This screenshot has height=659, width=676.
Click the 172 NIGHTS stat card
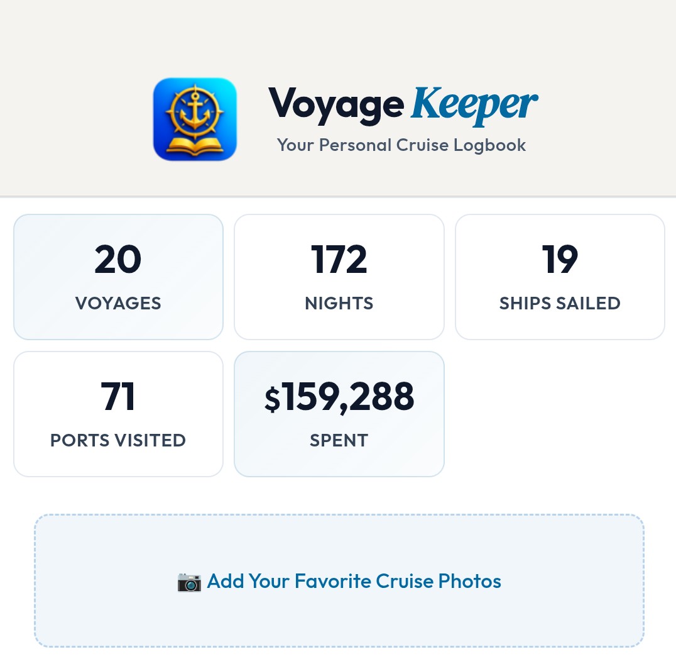click(x=339, y=277)
